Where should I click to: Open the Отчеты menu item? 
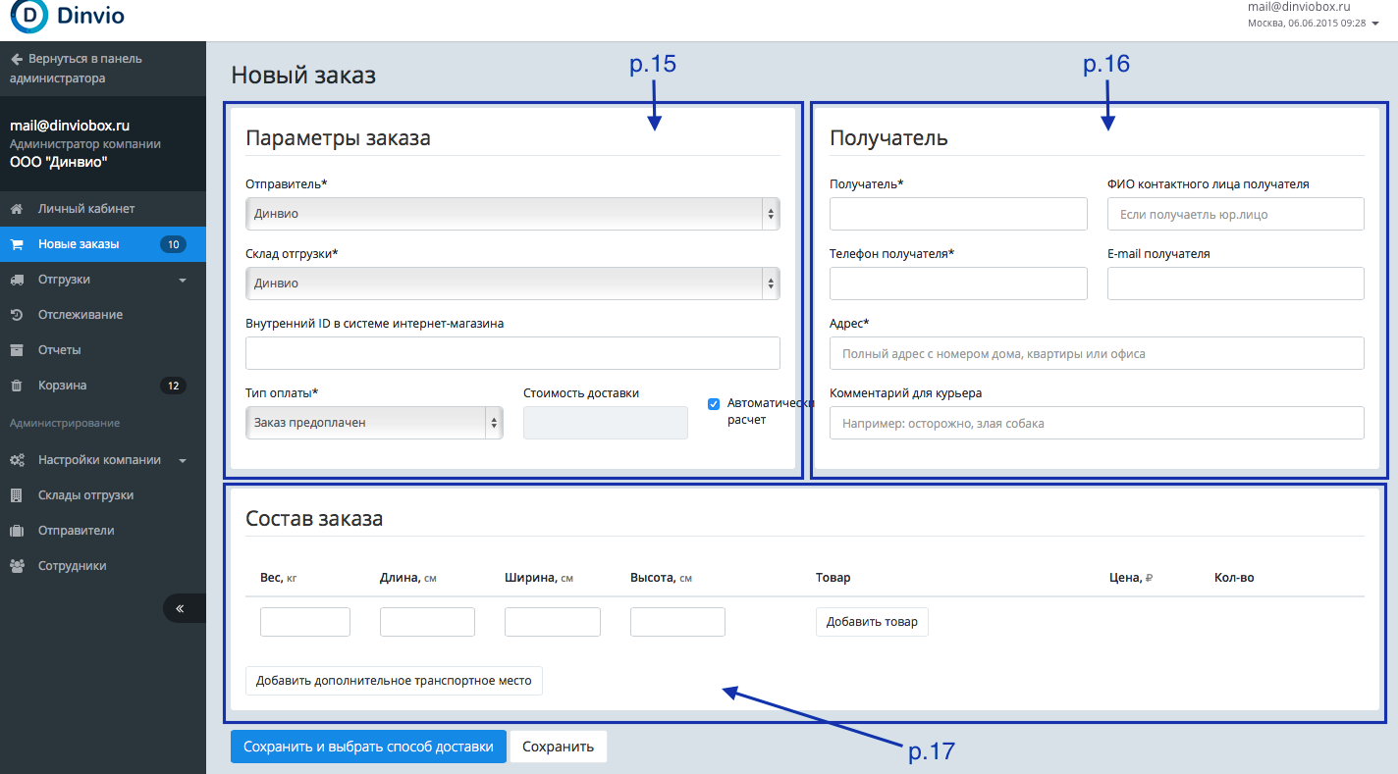pos(103,350)
